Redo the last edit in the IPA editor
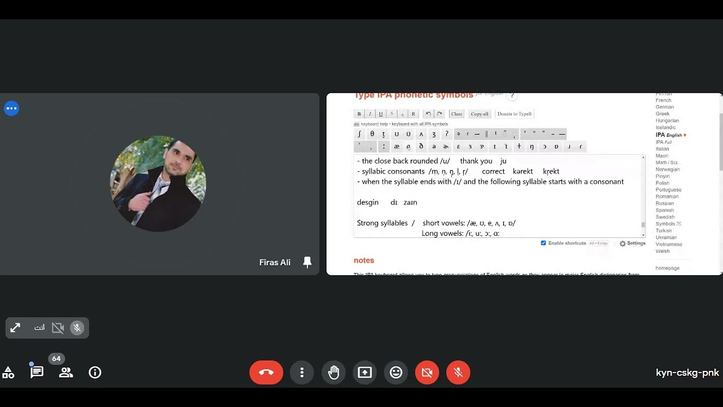This screenshot has width=723, height=407. pyautogui.click(x=439, y=114)
